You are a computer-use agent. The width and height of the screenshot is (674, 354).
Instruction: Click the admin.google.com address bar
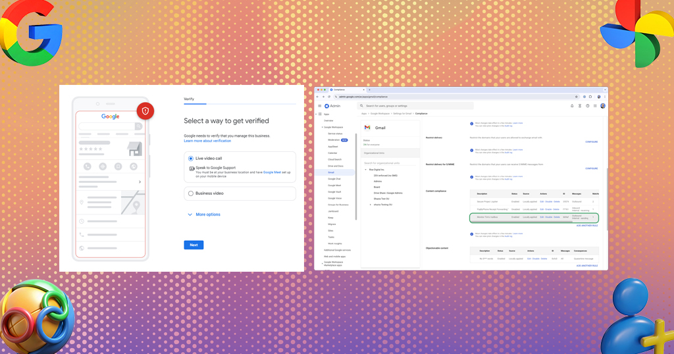click(455, 97)
